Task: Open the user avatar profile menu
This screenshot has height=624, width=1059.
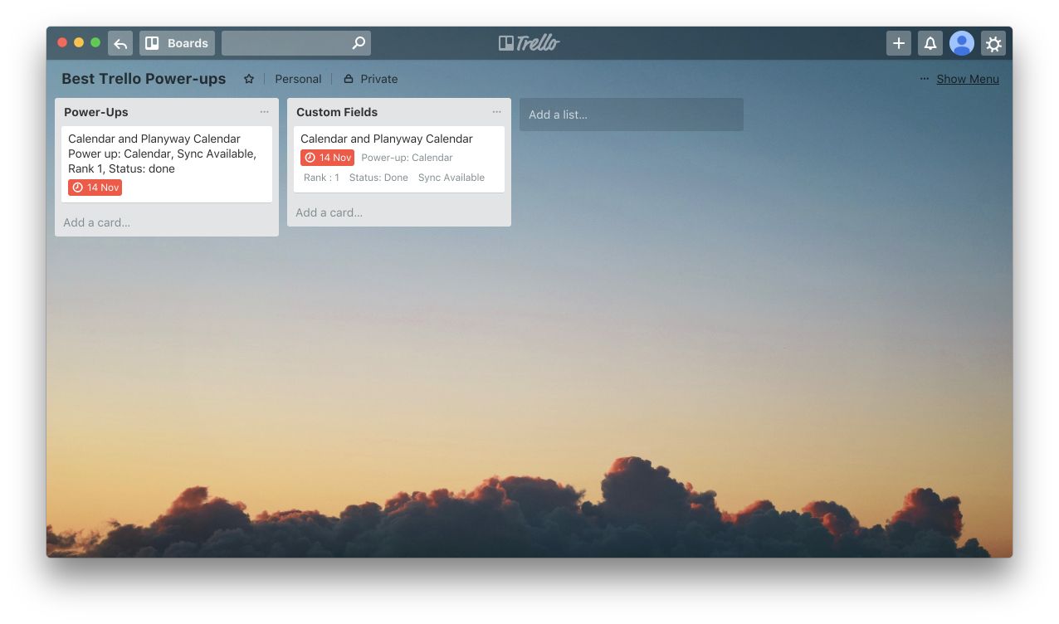Action: coord(962,43)
